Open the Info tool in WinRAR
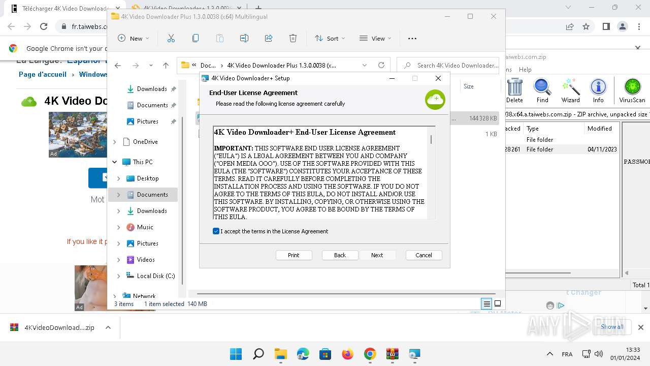Viewport: 650px width, 366px height. (x=598, y=90)
